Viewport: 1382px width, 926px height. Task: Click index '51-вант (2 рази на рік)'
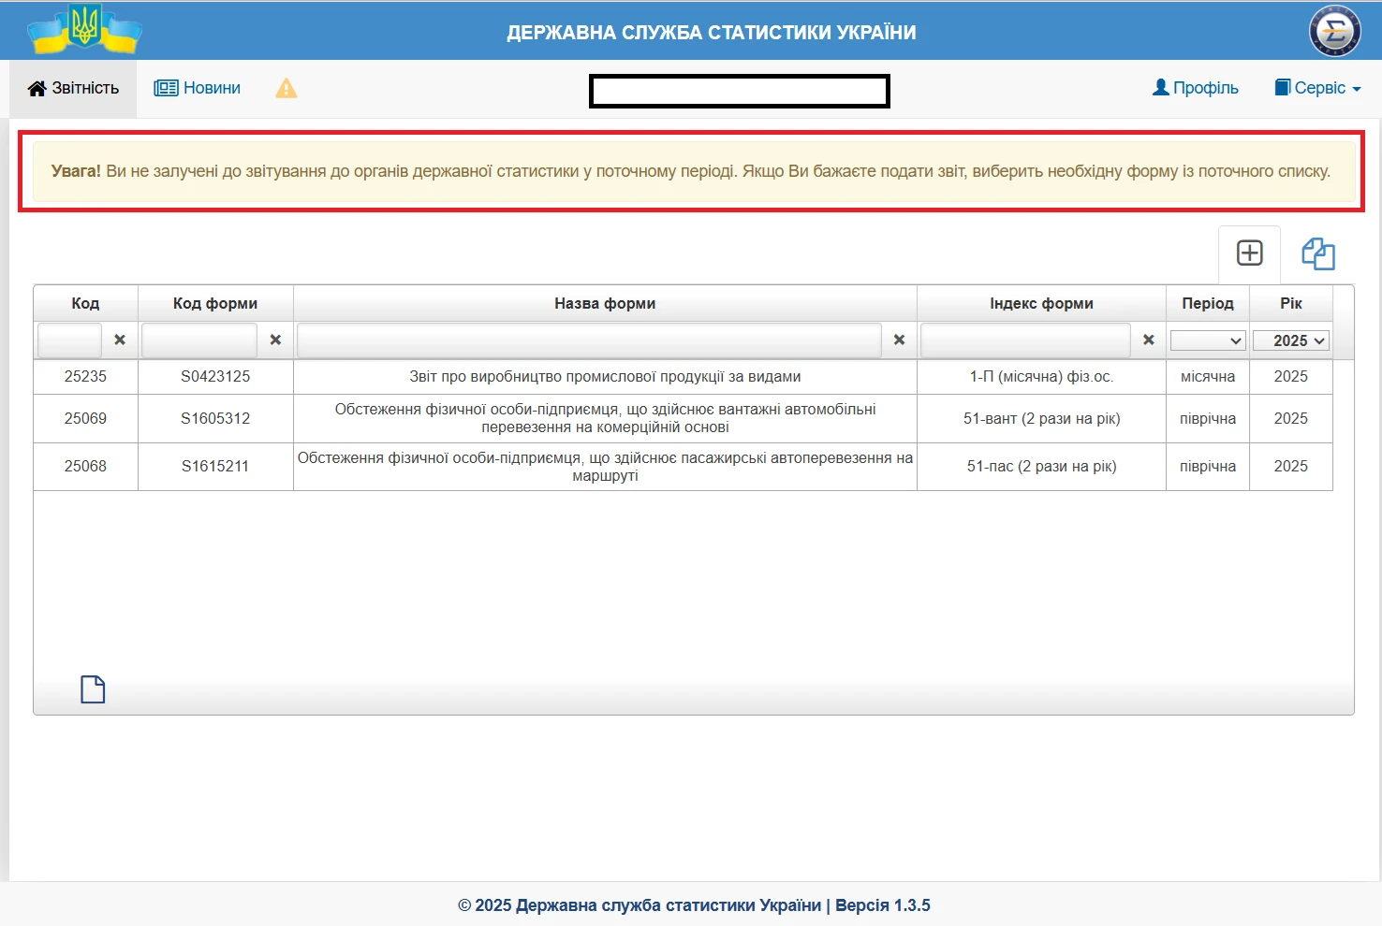pos(1041,418)
